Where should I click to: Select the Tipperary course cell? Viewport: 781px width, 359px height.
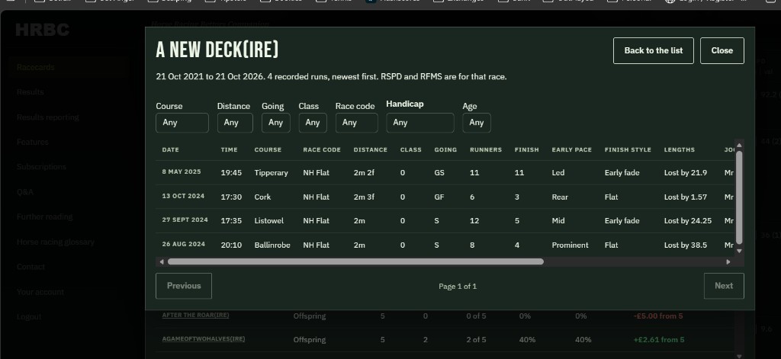pyautogui.click(x=271, y=173)
